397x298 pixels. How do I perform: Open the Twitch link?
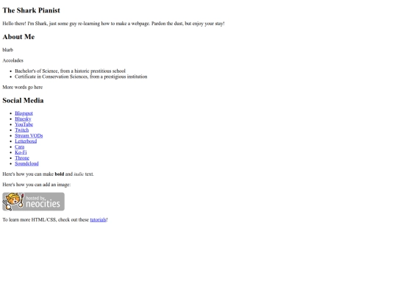click(x=22, y=130)
